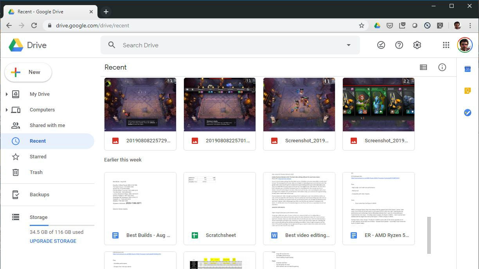Screen dimensions: 479x269
Task: Click the Best Builds - Aug file name
Action: coord(148,235)
